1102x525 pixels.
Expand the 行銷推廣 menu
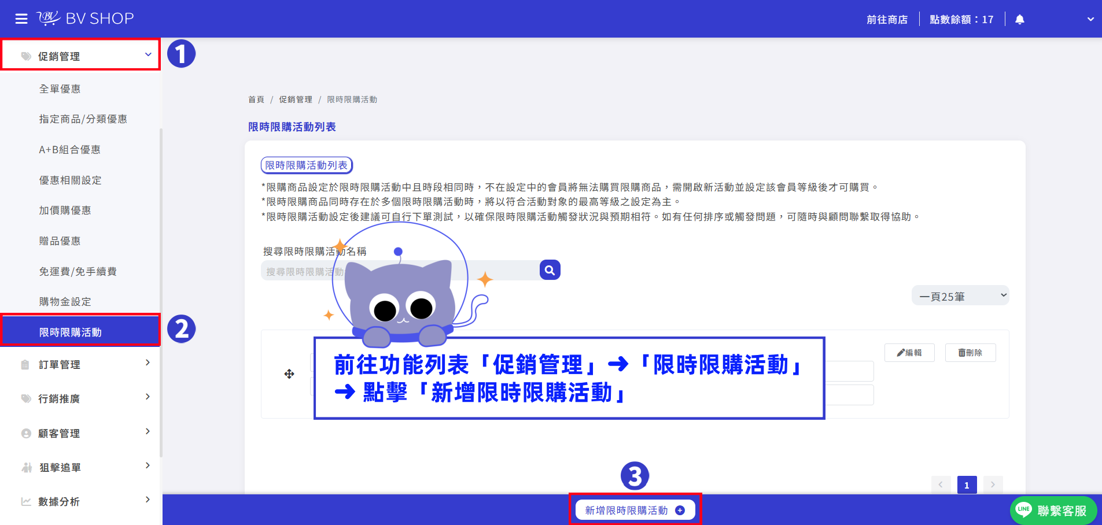[x=80, y=398]
